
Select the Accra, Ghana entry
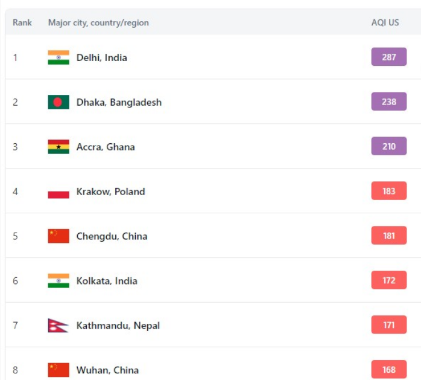coord(106,147)
